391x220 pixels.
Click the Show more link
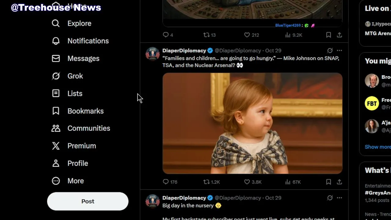pos(378,147)
